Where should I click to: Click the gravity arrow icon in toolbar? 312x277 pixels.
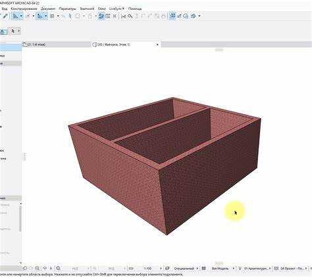(70, 16)
